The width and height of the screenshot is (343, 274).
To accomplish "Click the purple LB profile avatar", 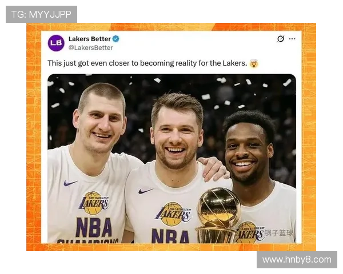I will coord(56,43).
